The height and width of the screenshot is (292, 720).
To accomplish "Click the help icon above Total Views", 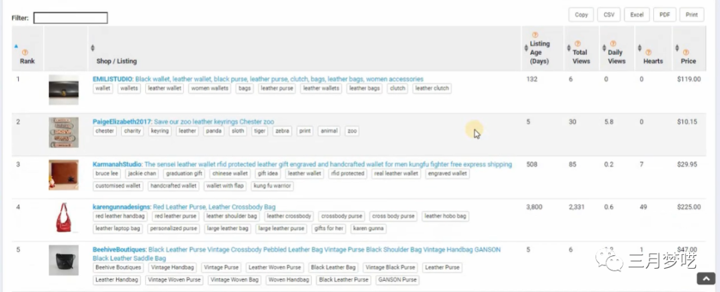I will (577, 43).
